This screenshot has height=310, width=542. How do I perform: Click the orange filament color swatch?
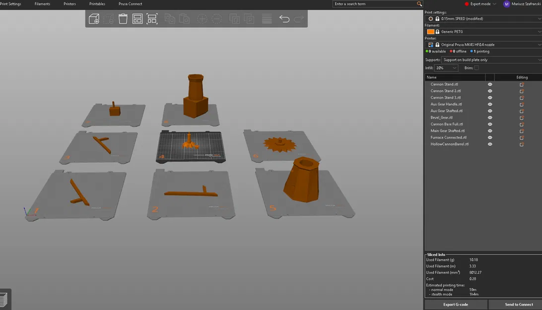(x=430, y=31)
